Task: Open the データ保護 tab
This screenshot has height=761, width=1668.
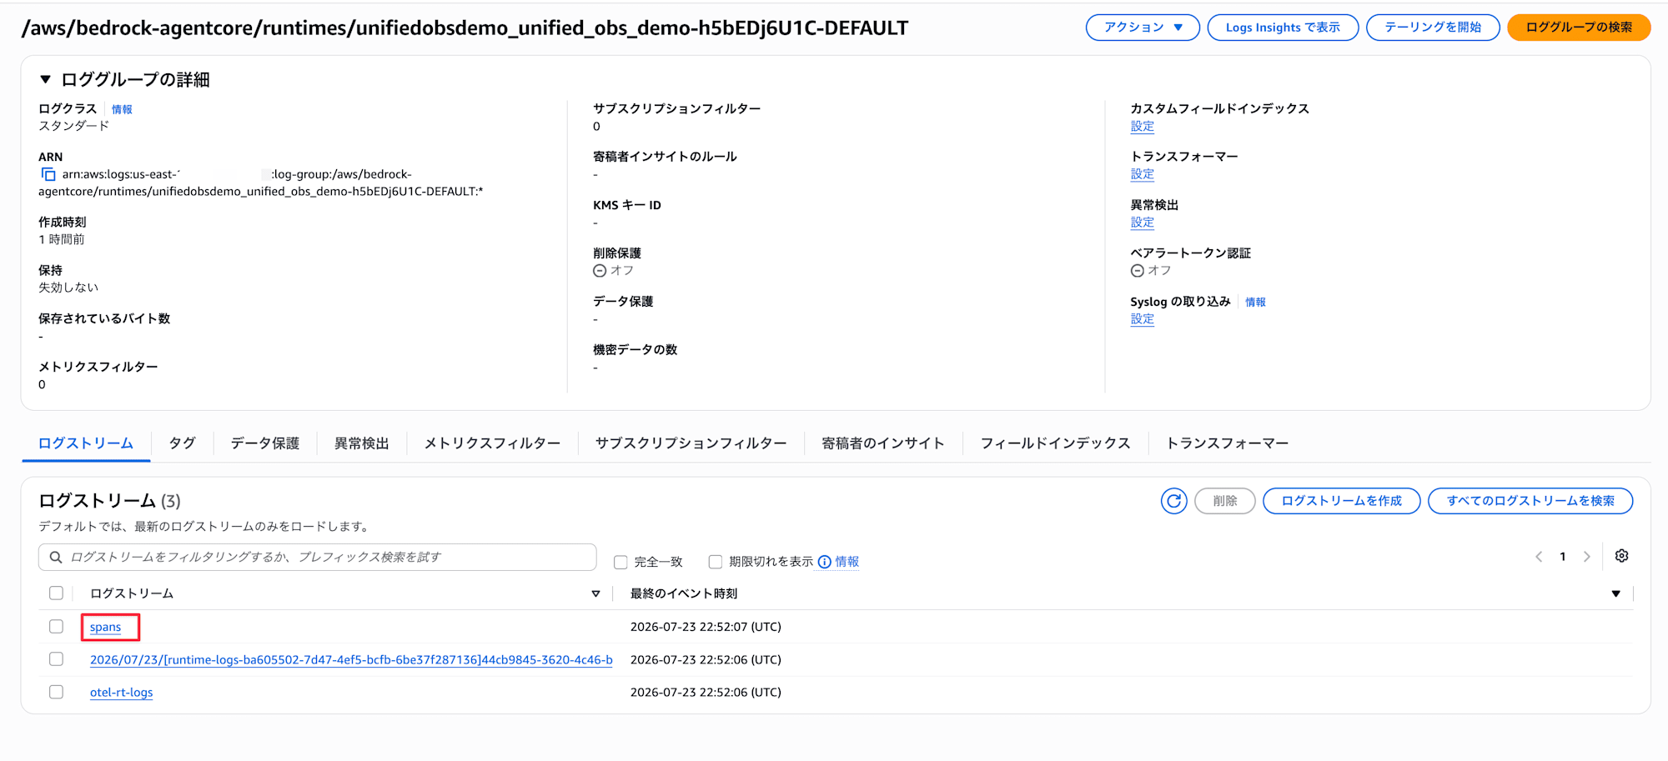Action: point(265,443)
